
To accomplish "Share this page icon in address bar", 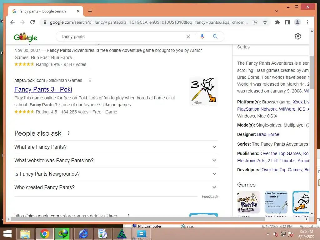I will (x=255, y=22).
